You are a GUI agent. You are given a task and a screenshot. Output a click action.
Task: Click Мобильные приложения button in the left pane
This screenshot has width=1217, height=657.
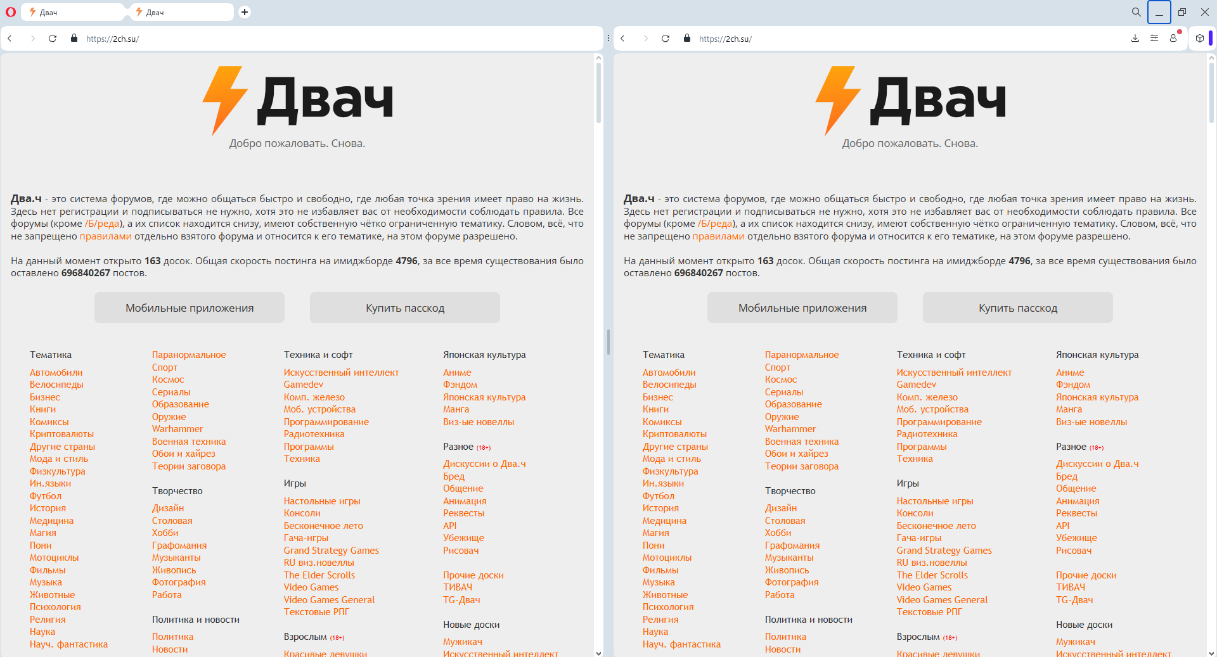coord(190,308)
